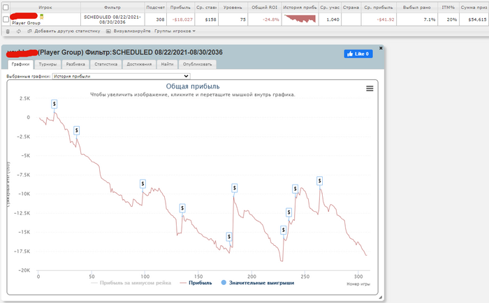This screenshot has width=489, height=303.
Task: Open the 'Опубликовать' tab
Action: pos(198,64)
